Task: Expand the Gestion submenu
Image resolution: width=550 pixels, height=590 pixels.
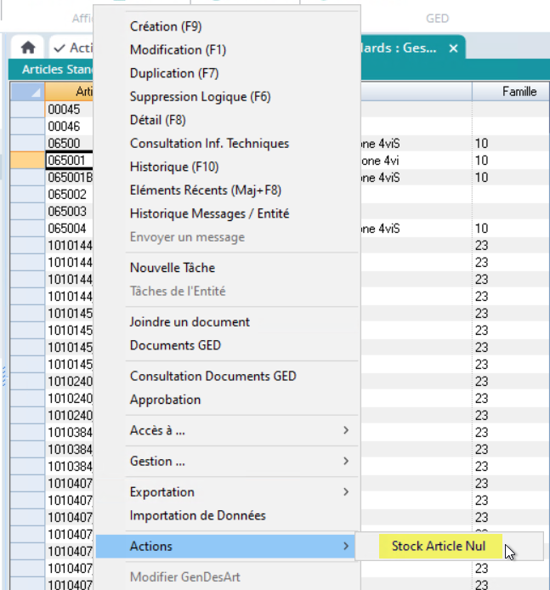Action: (x=345, y=461)
